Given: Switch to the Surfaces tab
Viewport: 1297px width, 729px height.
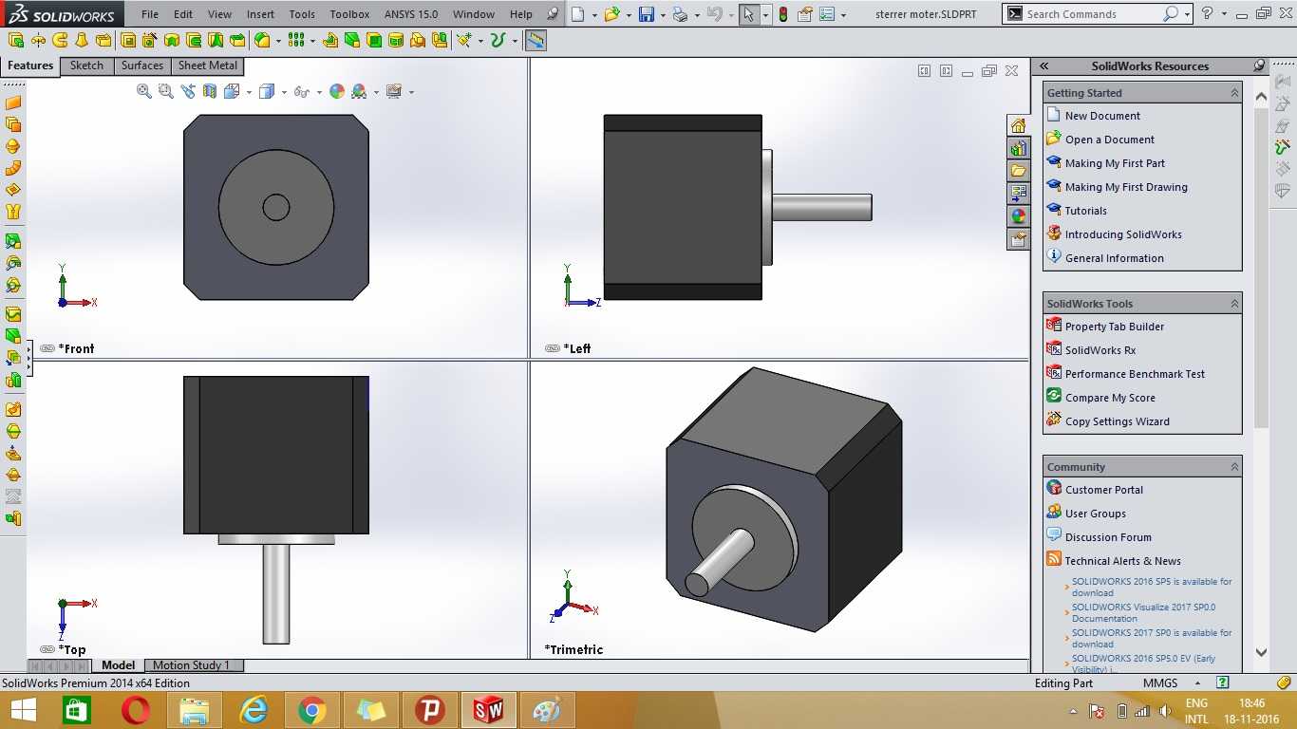Looking at the screenshot, I should 142,65.
